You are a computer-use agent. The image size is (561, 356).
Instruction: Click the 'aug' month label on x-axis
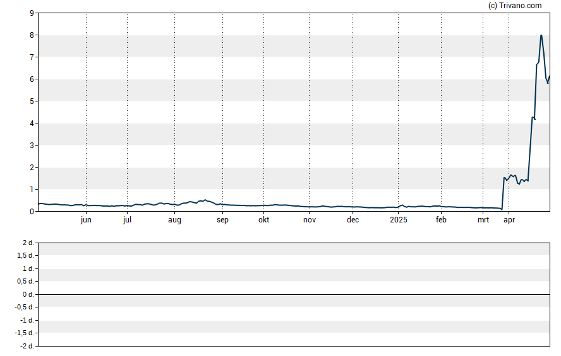(174, 220)
